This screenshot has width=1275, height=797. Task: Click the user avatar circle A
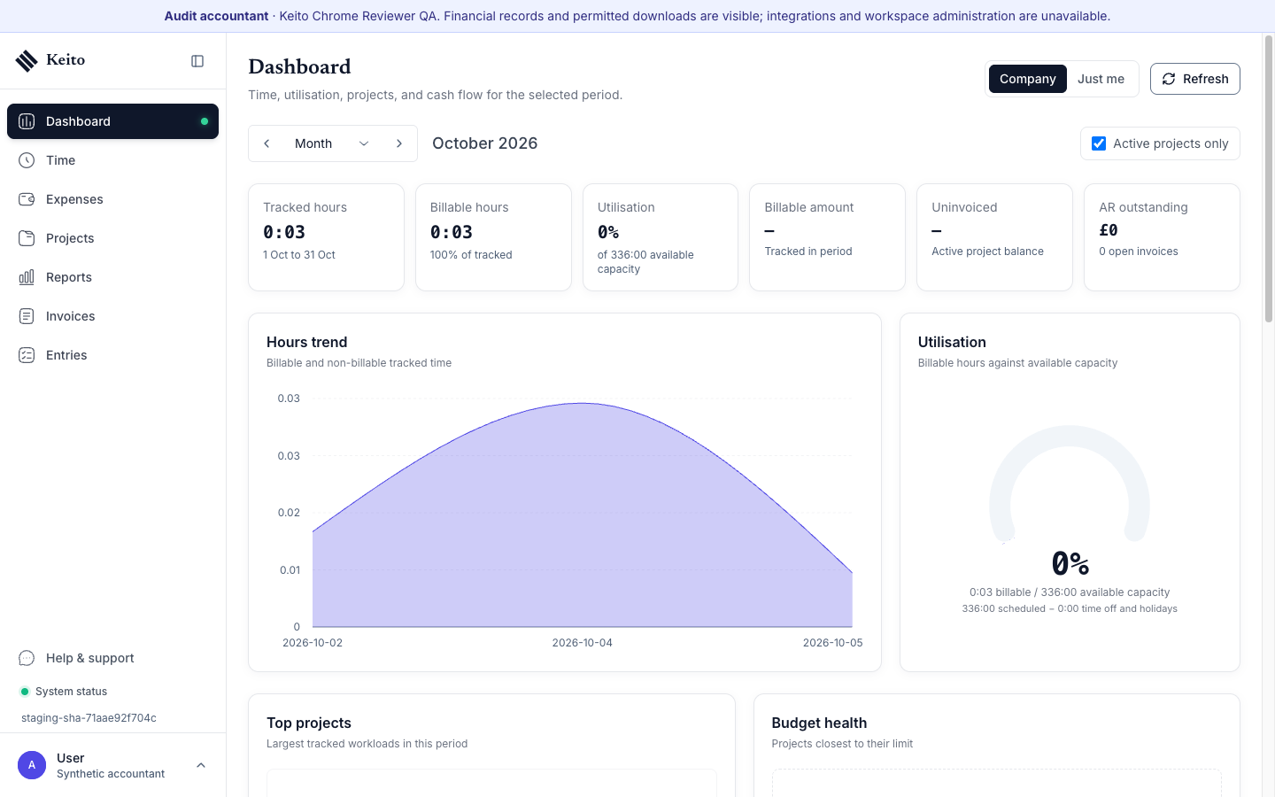point(32,765)
